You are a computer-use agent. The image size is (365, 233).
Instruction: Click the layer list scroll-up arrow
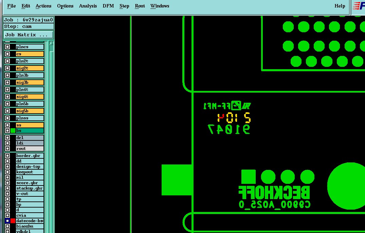point(51,43)
